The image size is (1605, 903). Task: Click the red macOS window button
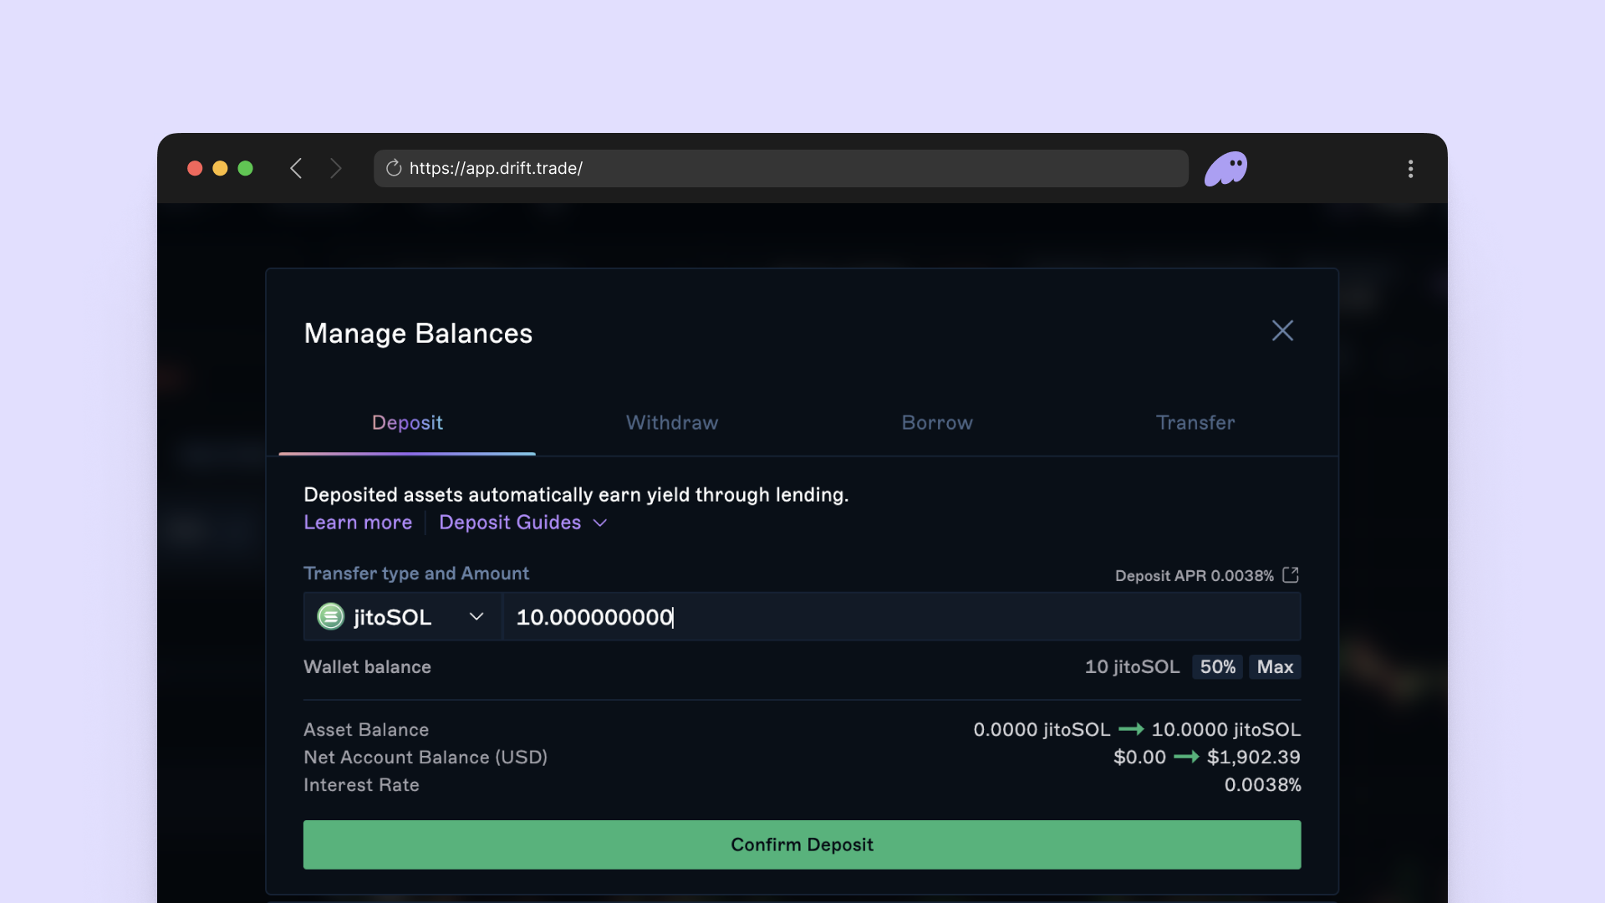pyautogui.click(x=195, y=168)
